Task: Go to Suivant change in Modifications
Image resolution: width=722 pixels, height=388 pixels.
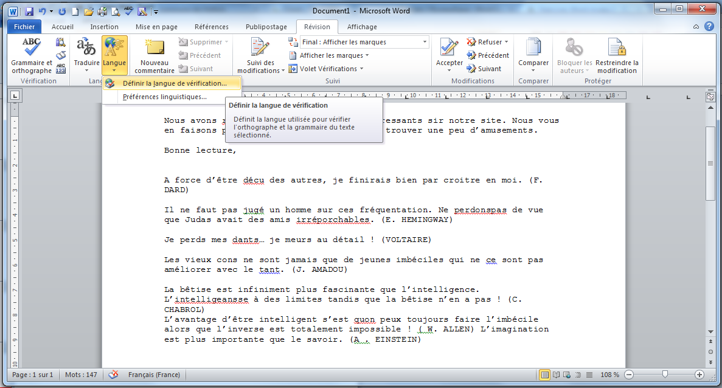Action: 484,69
